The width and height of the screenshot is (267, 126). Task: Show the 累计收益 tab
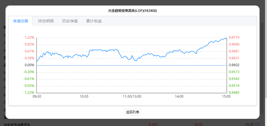(x=94, y=21)
